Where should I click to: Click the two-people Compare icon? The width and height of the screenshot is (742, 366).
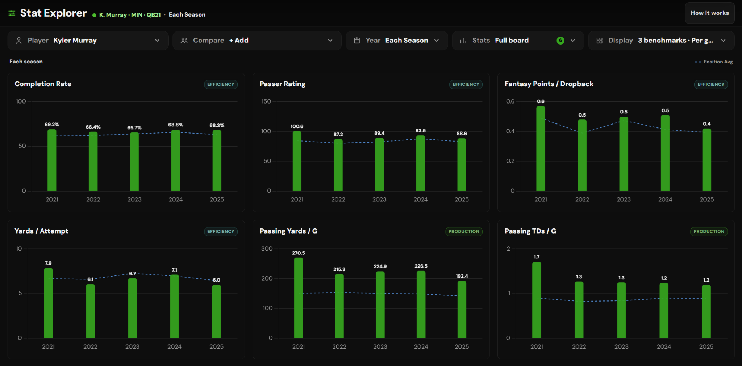point(184,41)
